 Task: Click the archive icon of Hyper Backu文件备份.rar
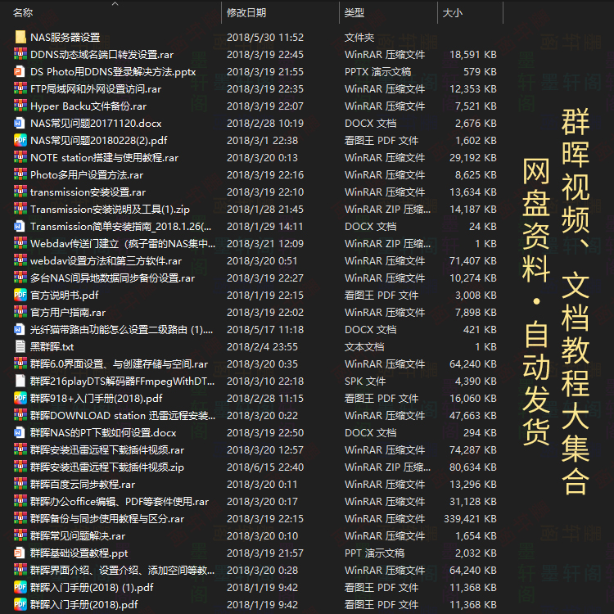pyautogui.click(x=20, y=106)
